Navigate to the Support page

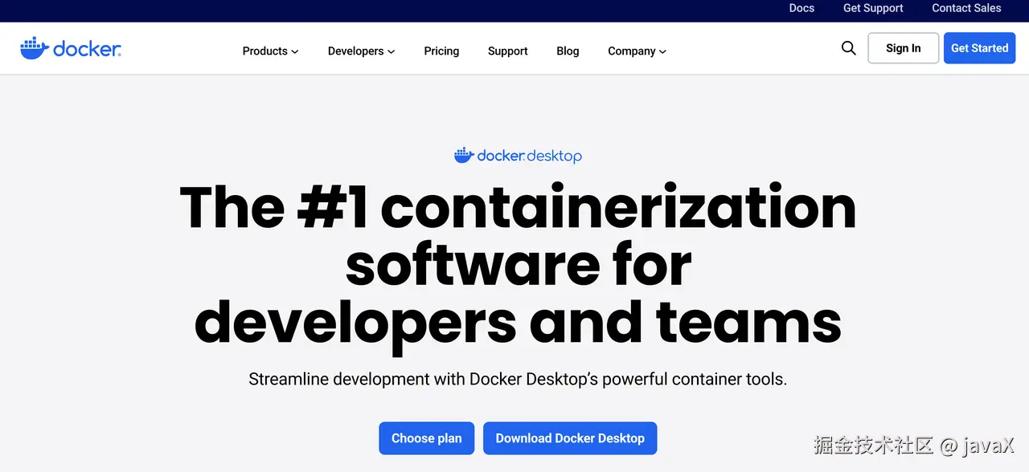(x=507, y=51)
